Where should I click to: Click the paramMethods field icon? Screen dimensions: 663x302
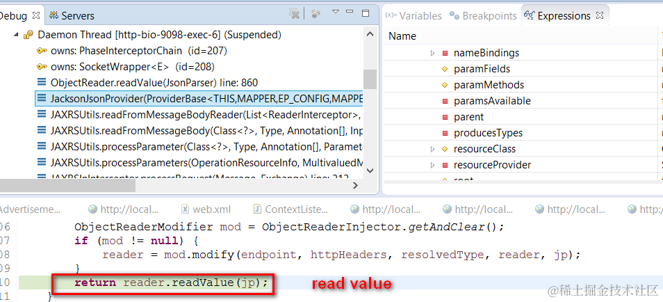[445, 85]
